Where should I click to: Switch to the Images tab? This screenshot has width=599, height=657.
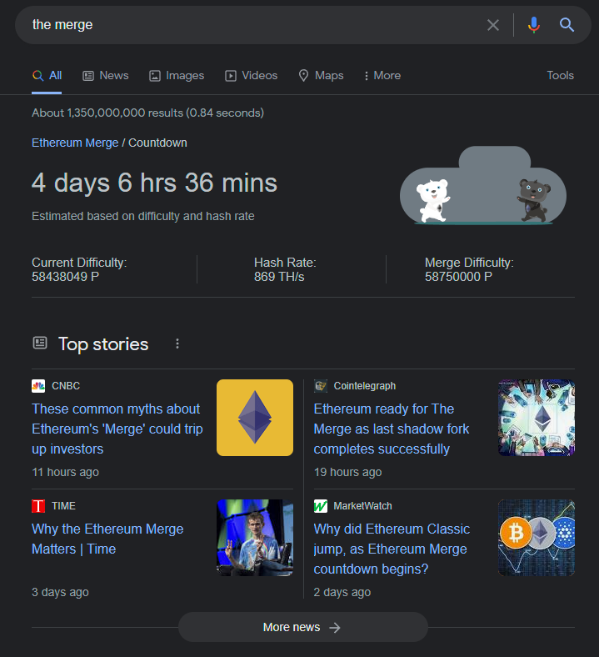(177, 76)
